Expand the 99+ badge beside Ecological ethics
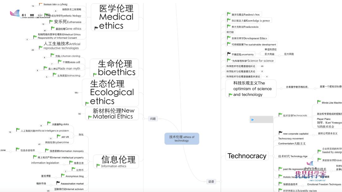Image resolution: width=342 pixels, height=192 pixels. [x=76, y=93]
